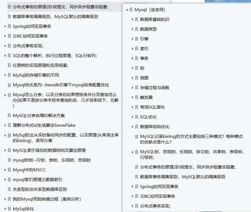Viewport: 251px width, 212px height.
Task: Open 分布式事务的原理2阶段提交 in left panel
Action: click(61, 7)
